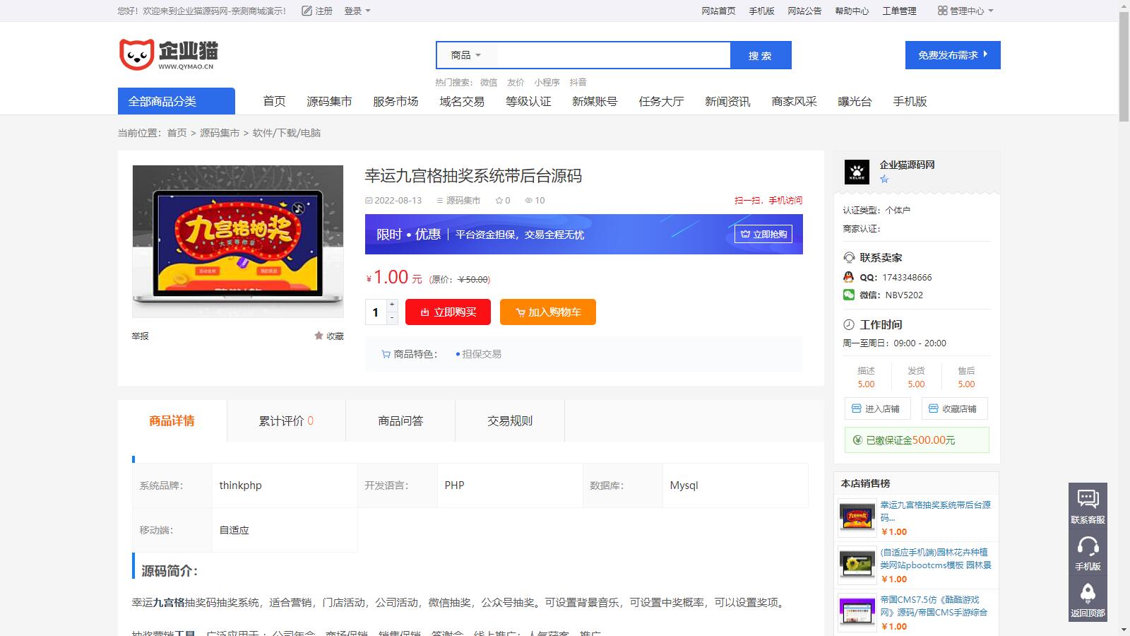
Task: Increase quantity with the plus stepper
Action: pyautogui.click(x=392, y=305)
